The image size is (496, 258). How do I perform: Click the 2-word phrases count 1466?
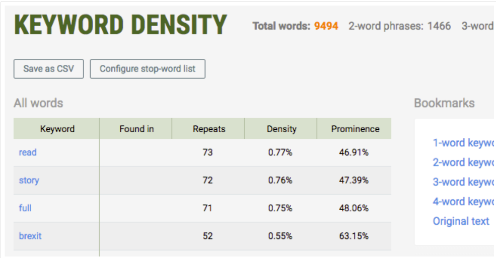click(439, 26)
